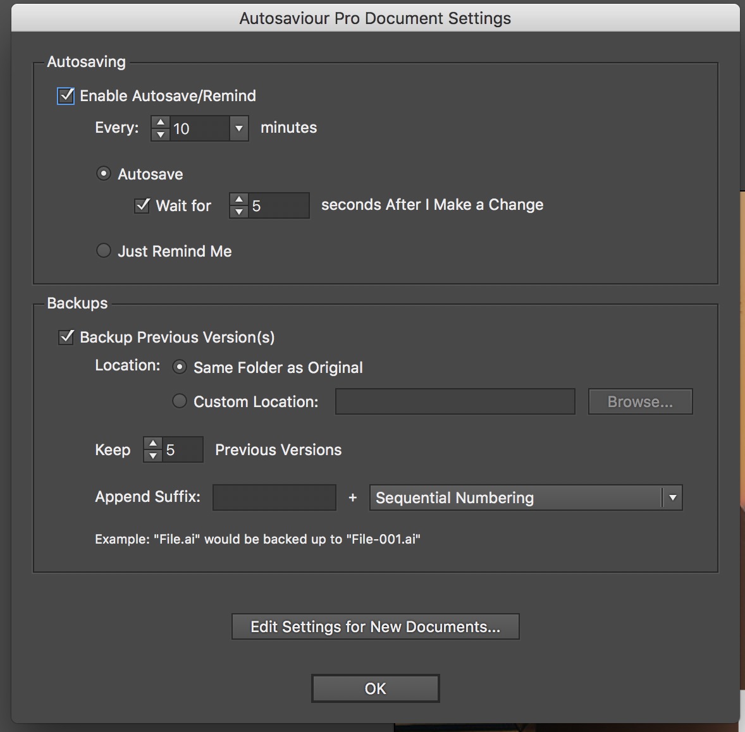Increase the Every minutes stepper value

point(161,123)
